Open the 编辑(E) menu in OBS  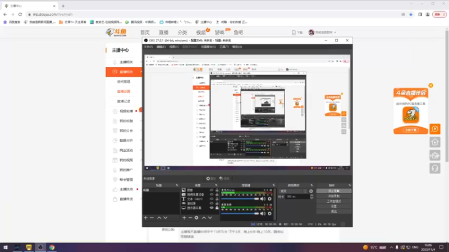pyautogui.click(x=161, y=47)
